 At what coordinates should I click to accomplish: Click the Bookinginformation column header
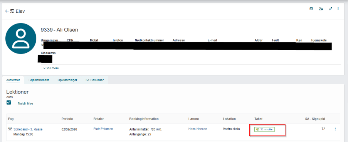pos(144,119)
